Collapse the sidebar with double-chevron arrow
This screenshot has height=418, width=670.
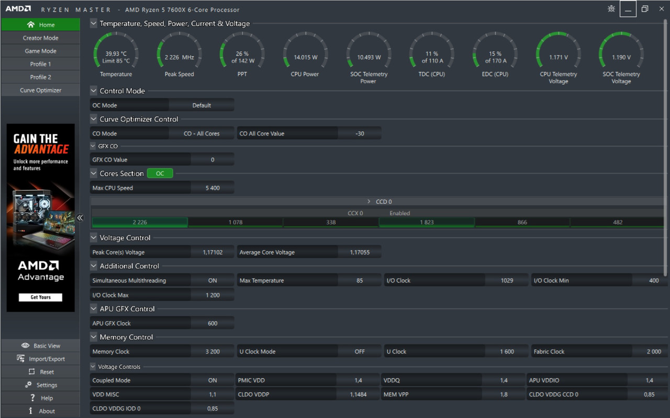pos(80,218)
